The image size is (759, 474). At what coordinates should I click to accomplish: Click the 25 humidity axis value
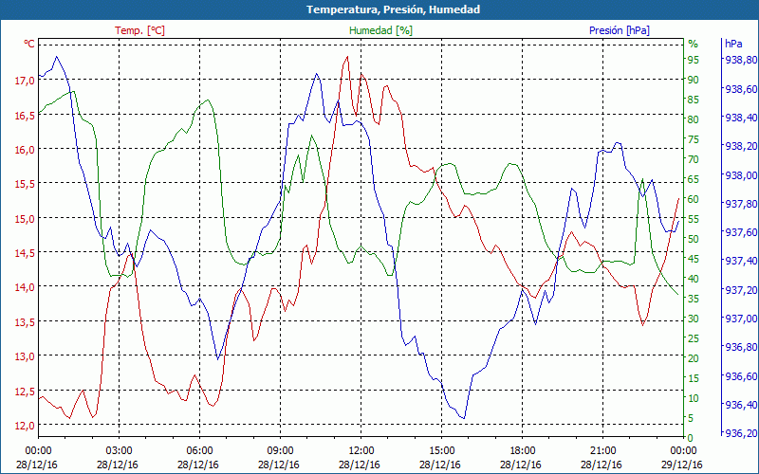pyautogui.click(x=694, y=338)
